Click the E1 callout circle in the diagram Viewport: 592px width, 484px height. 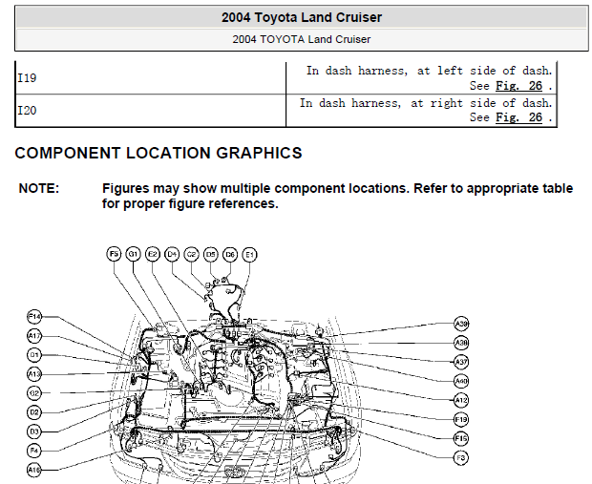[249, 255]
